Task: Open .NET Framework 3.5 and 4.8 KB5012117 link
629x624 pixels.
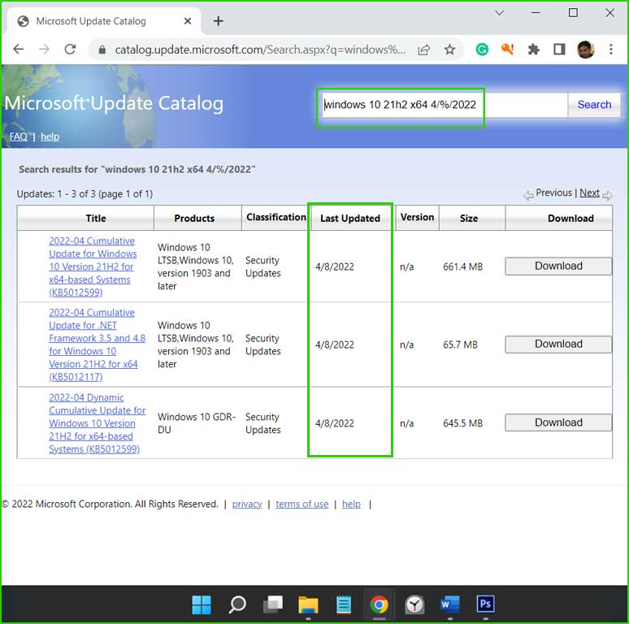Action: (x=97, y=344)
